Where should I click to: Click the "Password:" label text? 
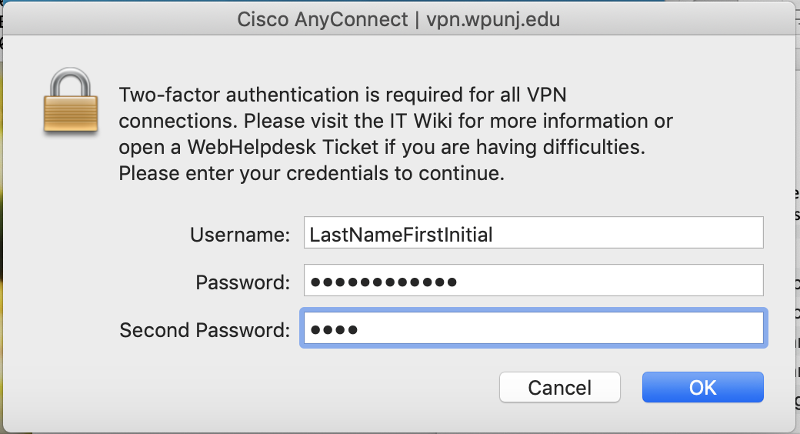tap(243, 282)
